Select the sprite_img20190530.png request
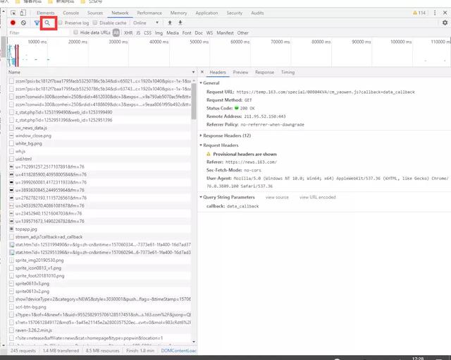Viewport: 451px width, 360px height. pyautogui.click(x=99, y=260)
